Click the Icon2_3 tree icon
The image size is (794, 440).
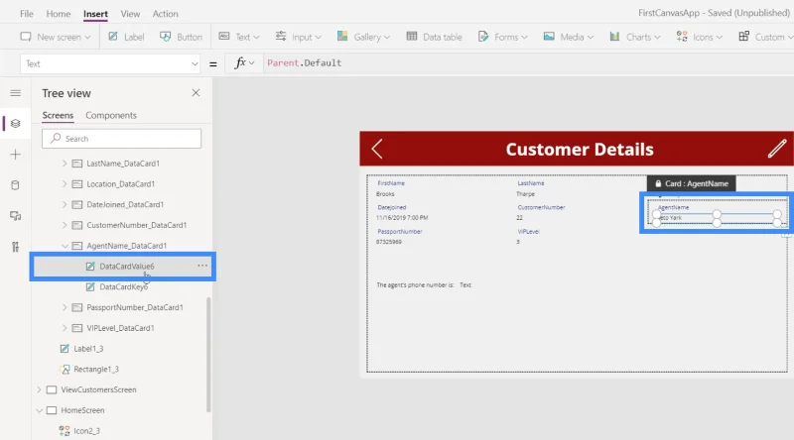click(x=65, y=431)
